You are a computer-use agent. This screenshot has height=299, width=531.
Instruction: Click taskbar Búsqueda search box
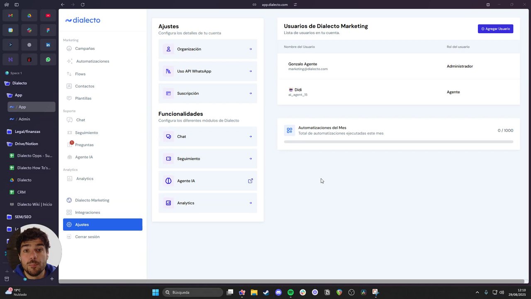192,292
